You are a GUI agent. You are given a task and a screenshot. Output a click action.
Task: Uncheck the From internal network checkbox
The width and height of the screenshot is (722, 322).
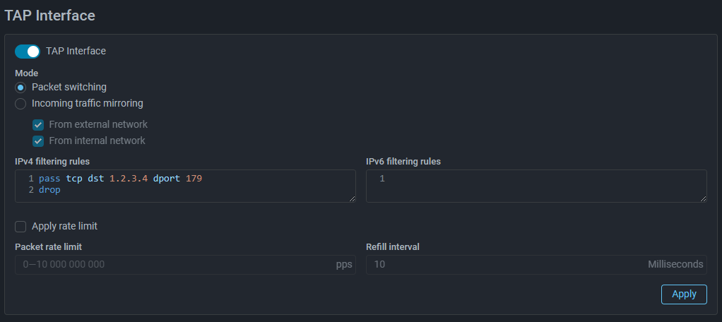[38, 141]
